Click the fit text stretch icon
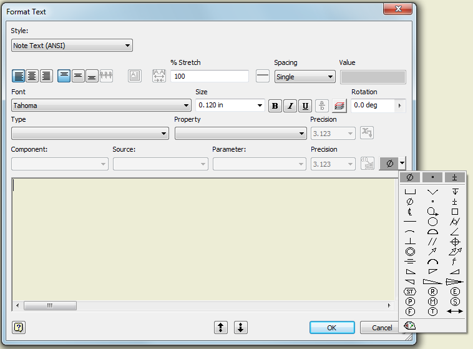 [x=159, y=76]
